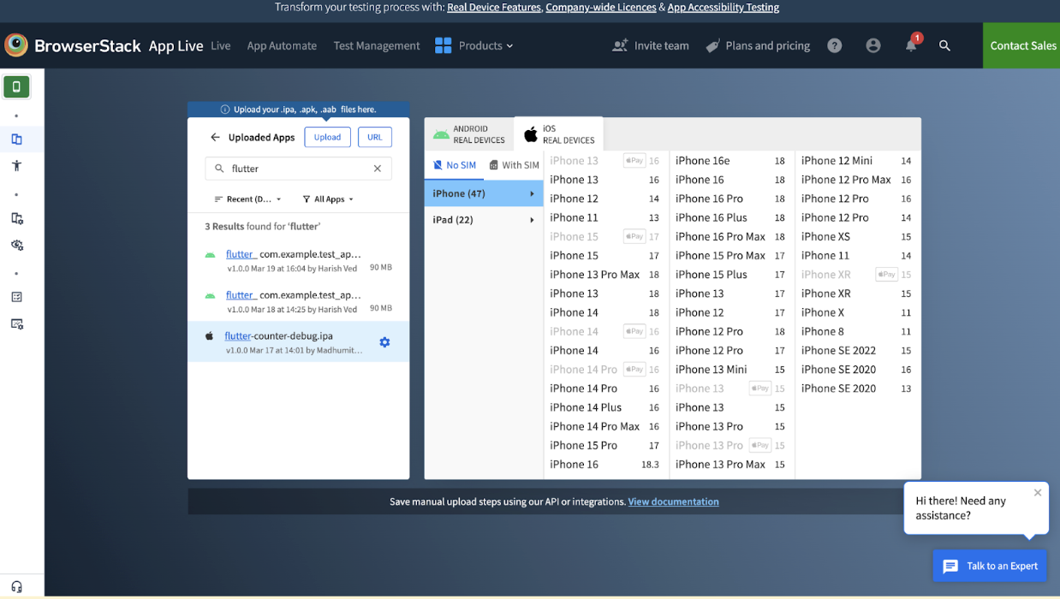Pick the iPhone 14 Plus device

(x=605, y=407)
